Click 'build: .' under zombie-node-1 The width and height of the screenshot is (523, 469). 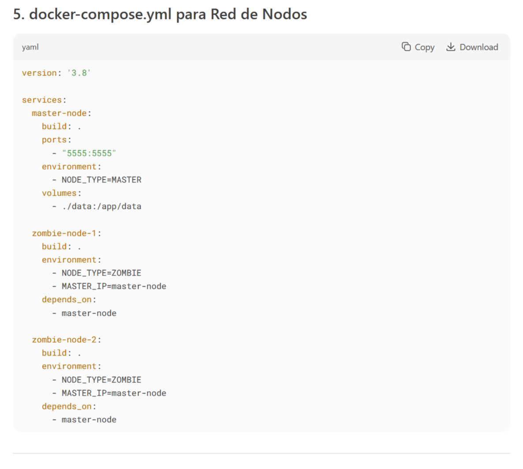pyautogui.click(x=61, y=246)
